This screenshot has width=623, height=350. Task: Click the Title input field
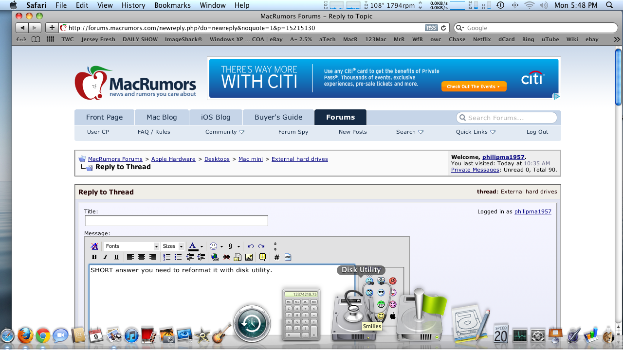177,221
